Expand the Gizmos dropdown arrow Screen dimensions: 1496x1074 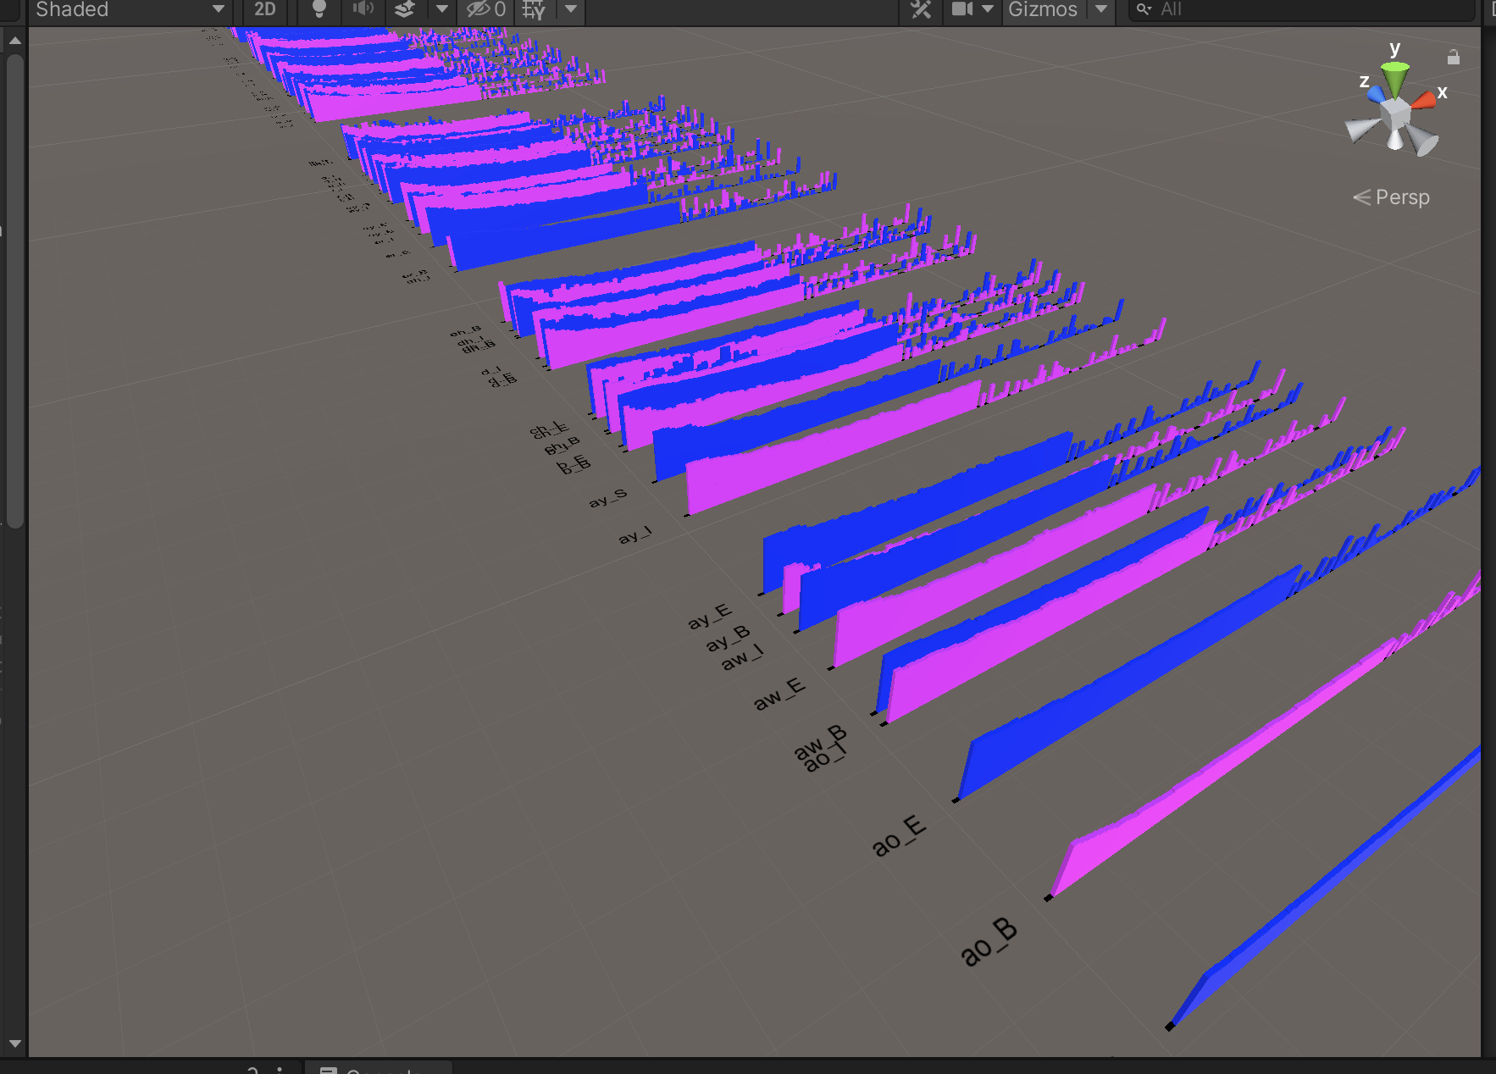pyautogui.click(x=1101, y=9)
